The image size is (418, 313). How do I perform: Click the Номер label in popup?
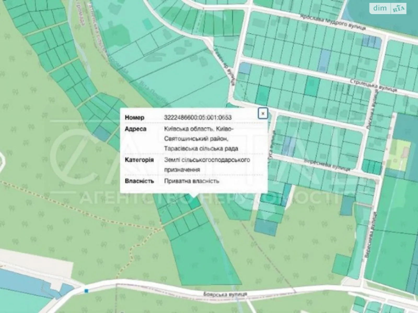coord(135,117)
